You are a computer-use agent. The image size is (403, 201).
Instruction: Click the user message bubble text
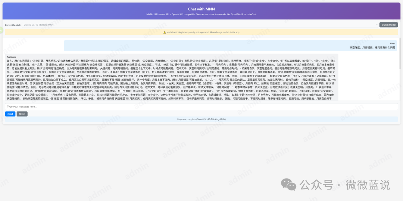click(372, 47)
